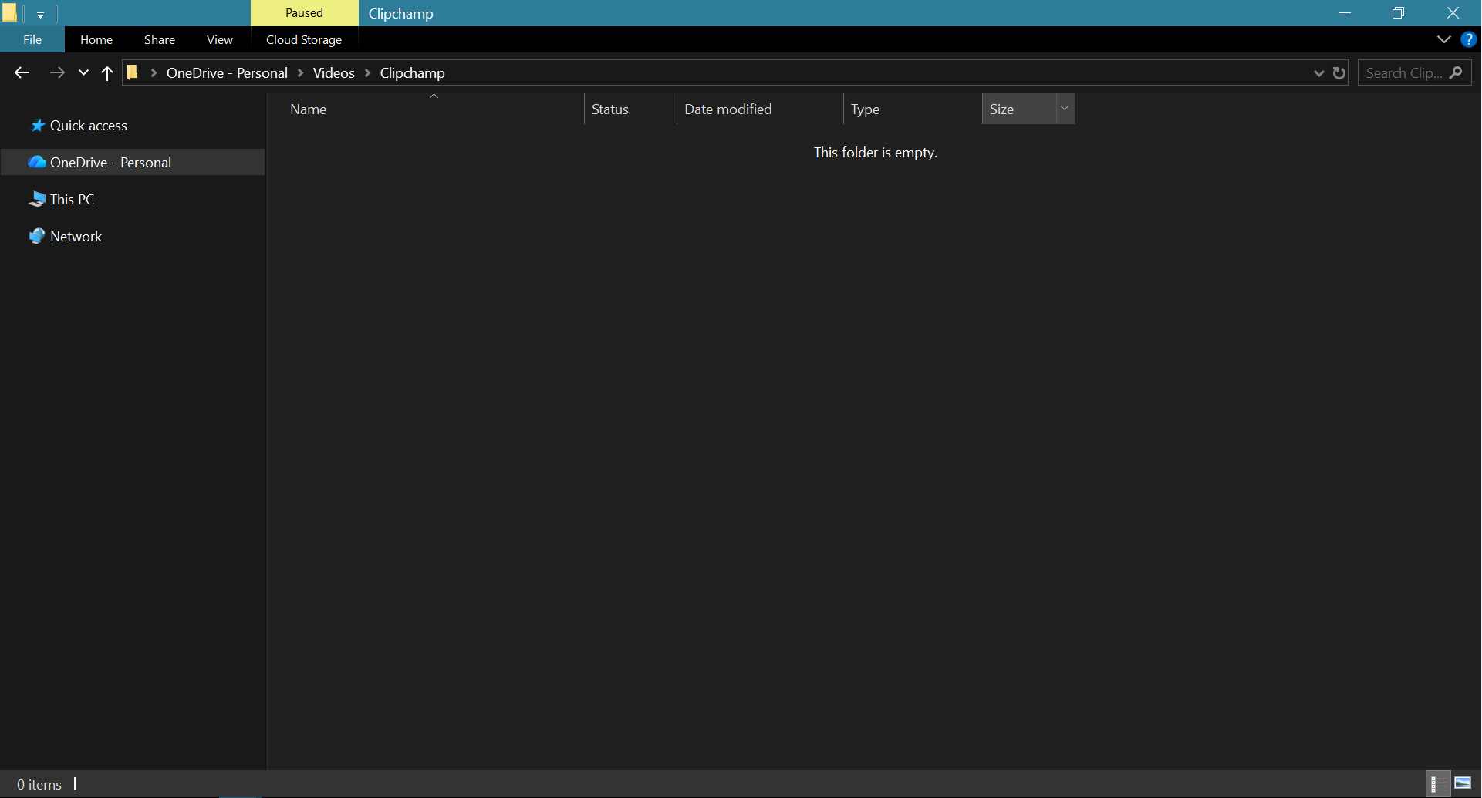Image resolution: width=1482 pixels, height=798 pixels.
Task: Expand the address bar history dropdown
Action: (x=1318, y=72)
